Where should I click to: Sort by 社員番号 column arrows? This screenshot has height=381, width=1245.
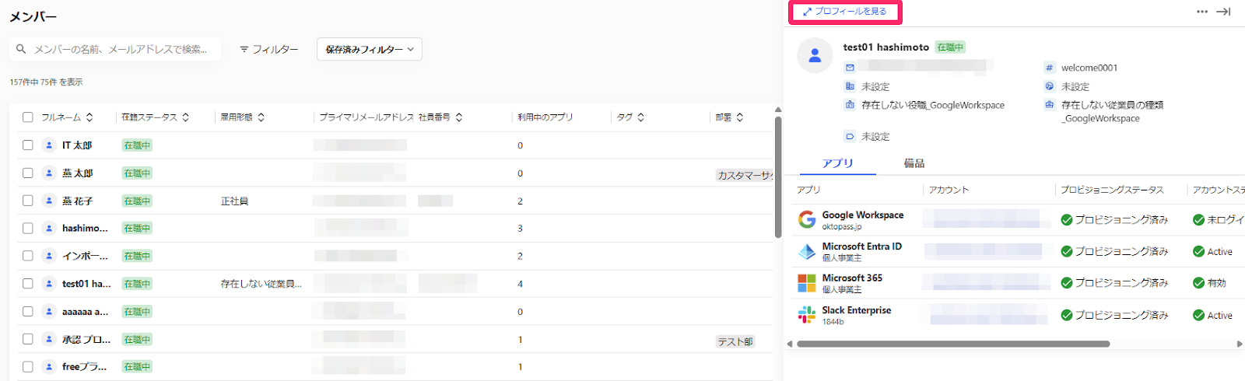tap(459, 117)
